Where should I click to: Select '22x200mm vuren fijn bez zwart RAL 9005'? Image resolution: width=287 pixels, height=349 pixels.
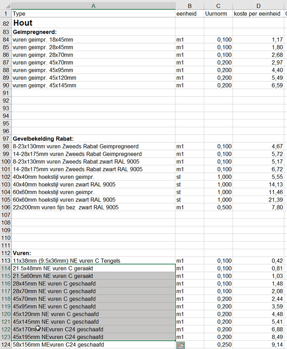[93, 207]
